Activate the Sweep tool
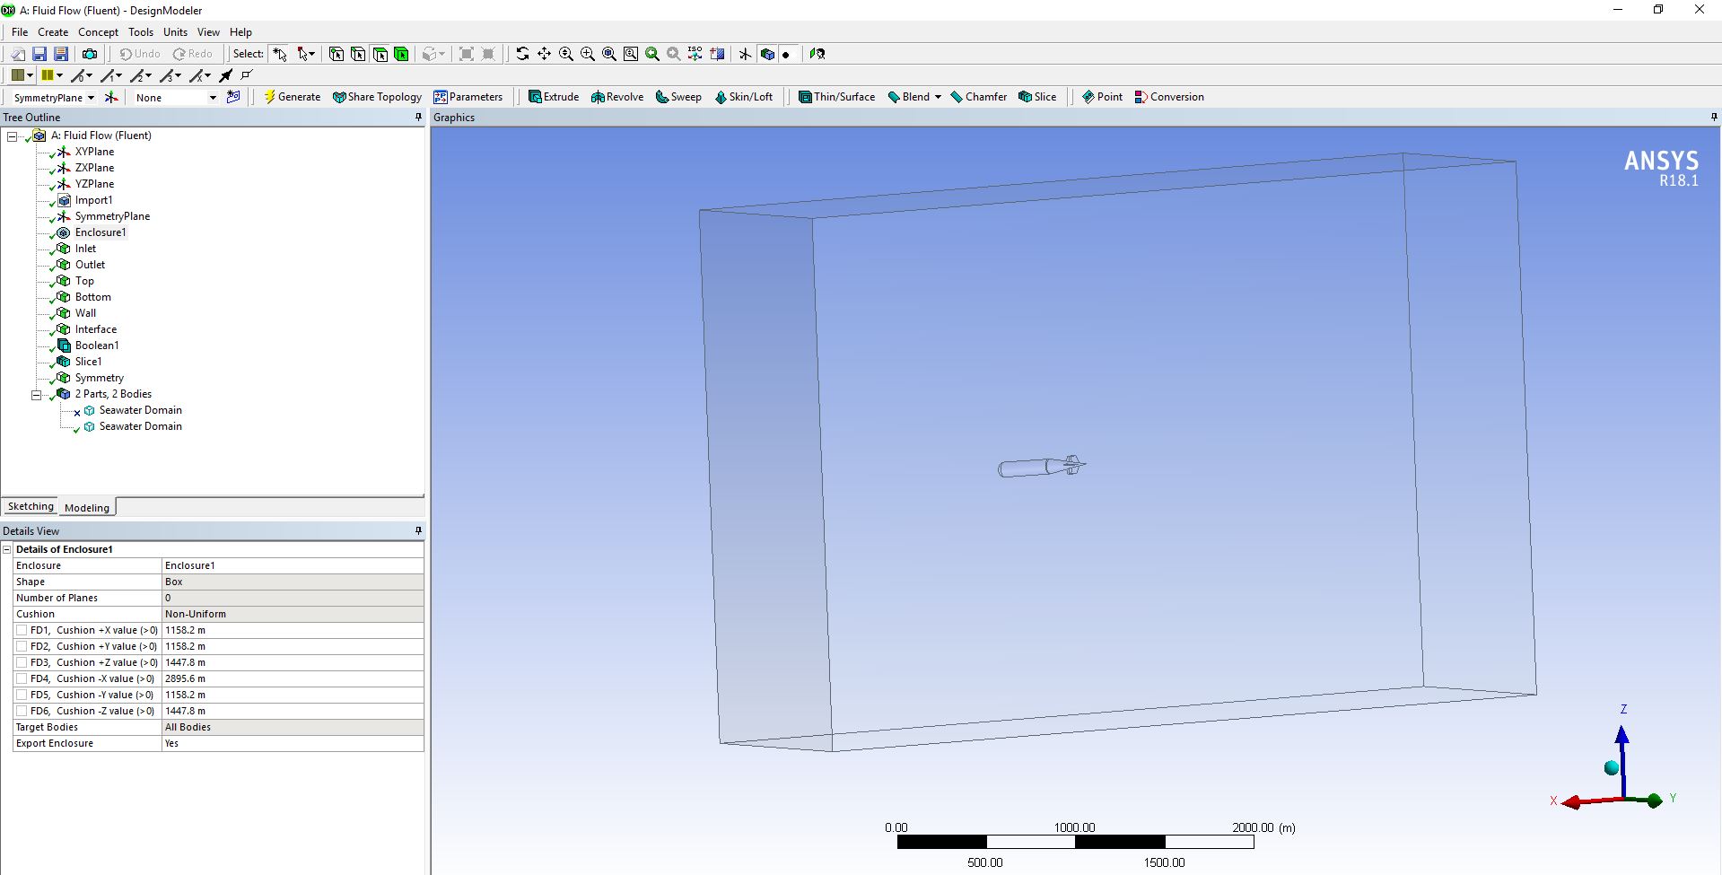Image resolution: width=1722 pixels, height=875 pixels. click(678, 97)
